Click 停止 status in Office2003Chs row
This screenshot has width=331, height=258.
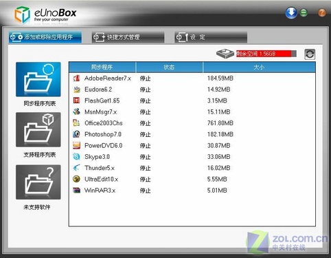(145, 123)
